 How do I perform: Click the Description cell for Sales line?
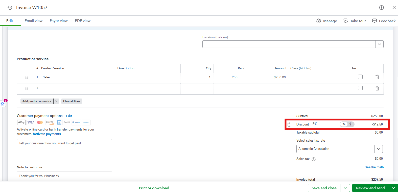pos(148,77)
